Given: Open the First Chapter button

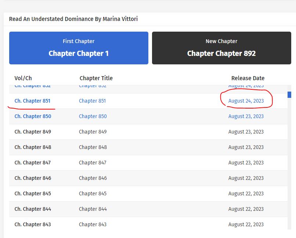Looking at the screenshot, I should click(79, 48).
